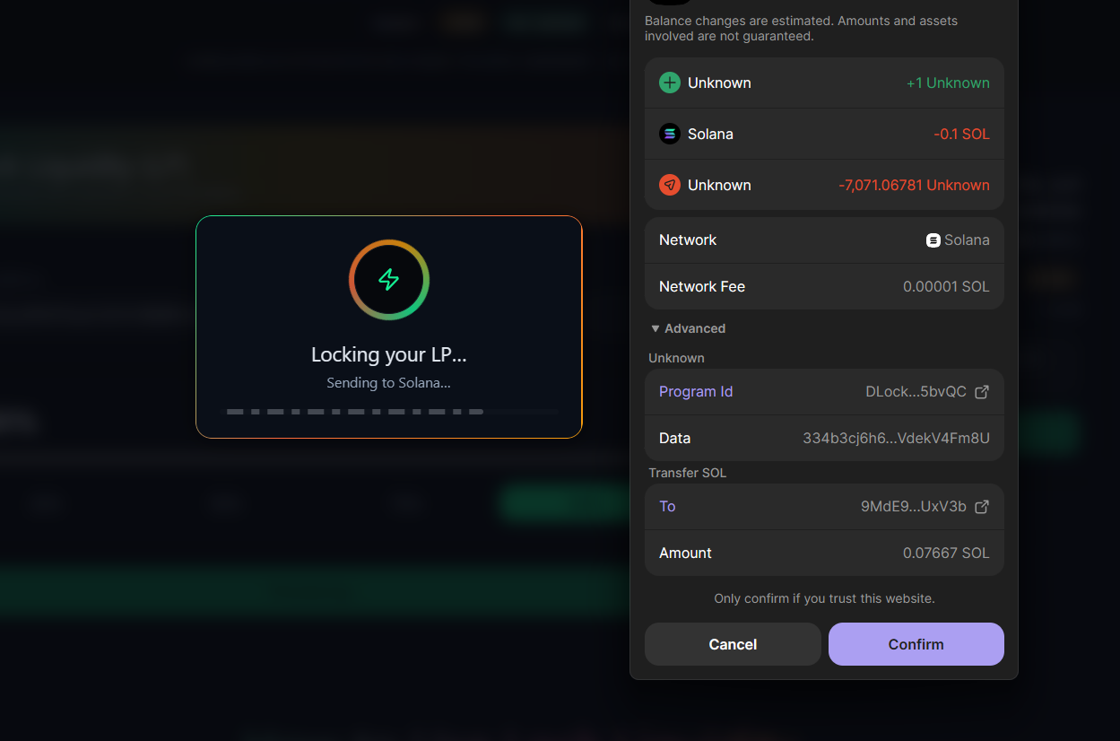Click the small Solana network icon
Image resolution: width=1120 pixels, height=741 pixels.
933,240
